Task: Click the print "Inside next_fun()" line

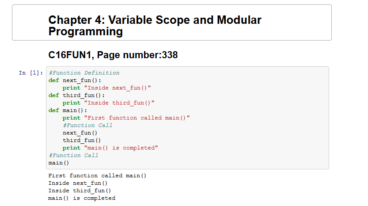Action: tap(107, 88)
